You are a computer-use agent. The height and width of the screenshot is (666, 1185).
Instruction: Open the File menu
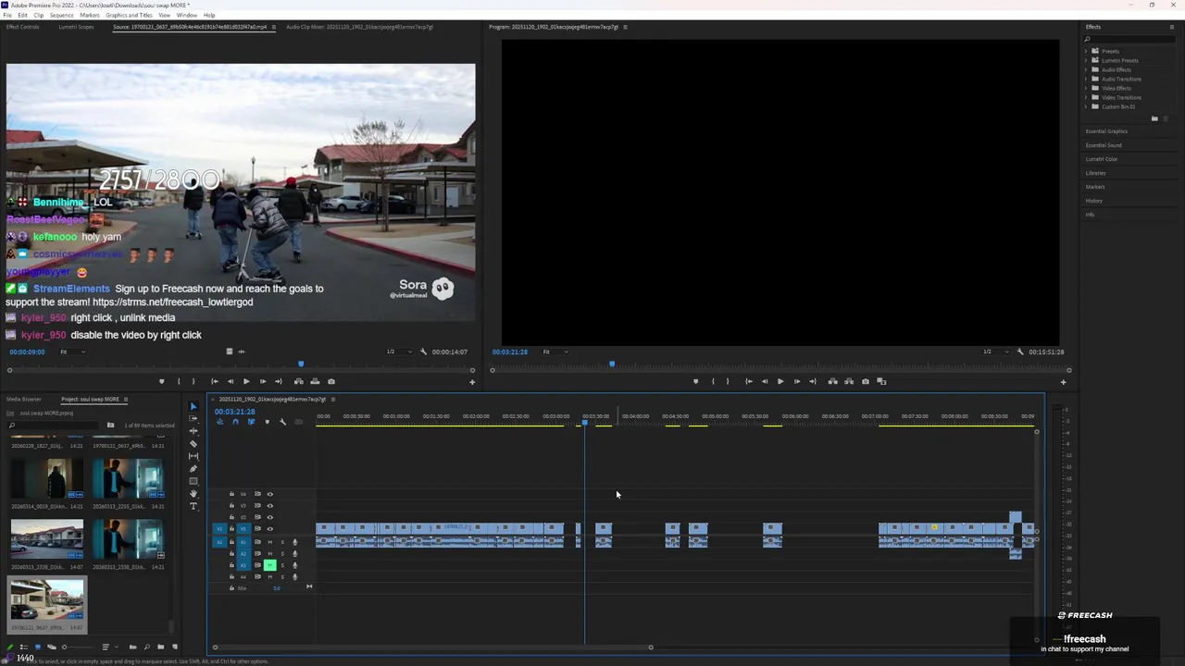tap(7, 15)
